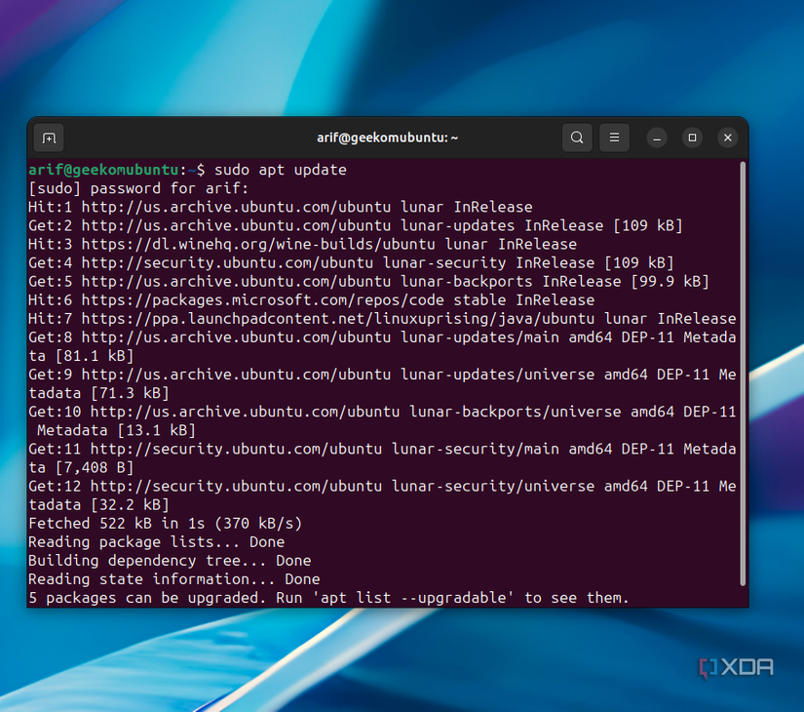Click the 'Reading package lists... Done' line
The image size is (804, 712).
click(x=156, y=541)
